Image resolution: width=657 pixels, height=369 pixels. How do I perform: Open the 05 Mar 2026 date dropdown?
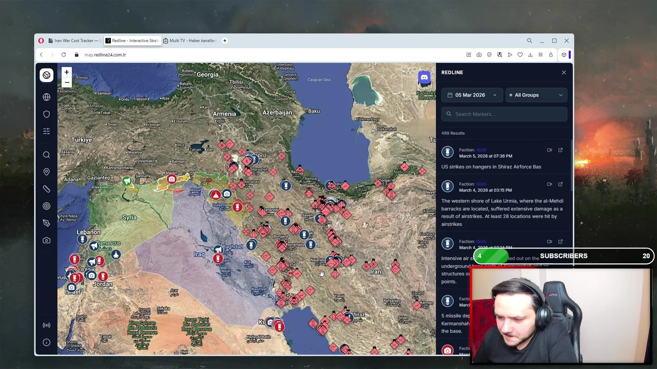tap(472, 95)
